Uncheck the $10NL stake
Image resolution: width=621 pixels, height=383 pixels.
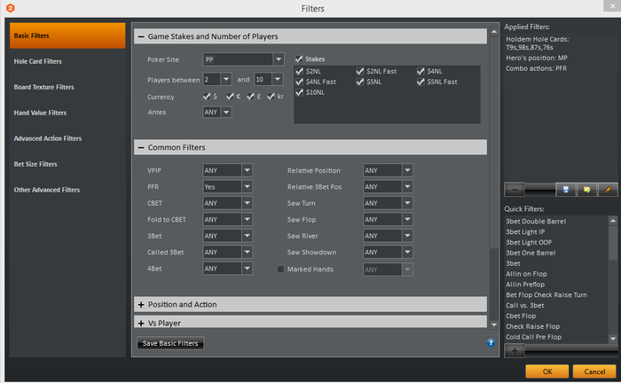[300, 92]
